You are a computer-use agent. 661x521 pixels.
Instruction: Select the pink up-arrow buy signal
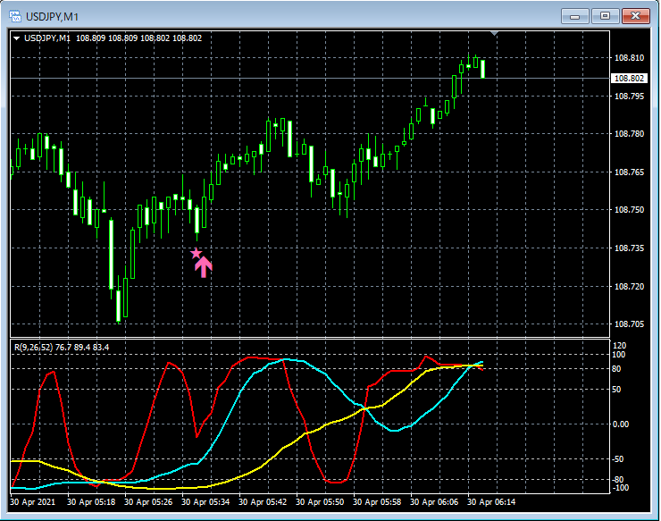[204, 266]
